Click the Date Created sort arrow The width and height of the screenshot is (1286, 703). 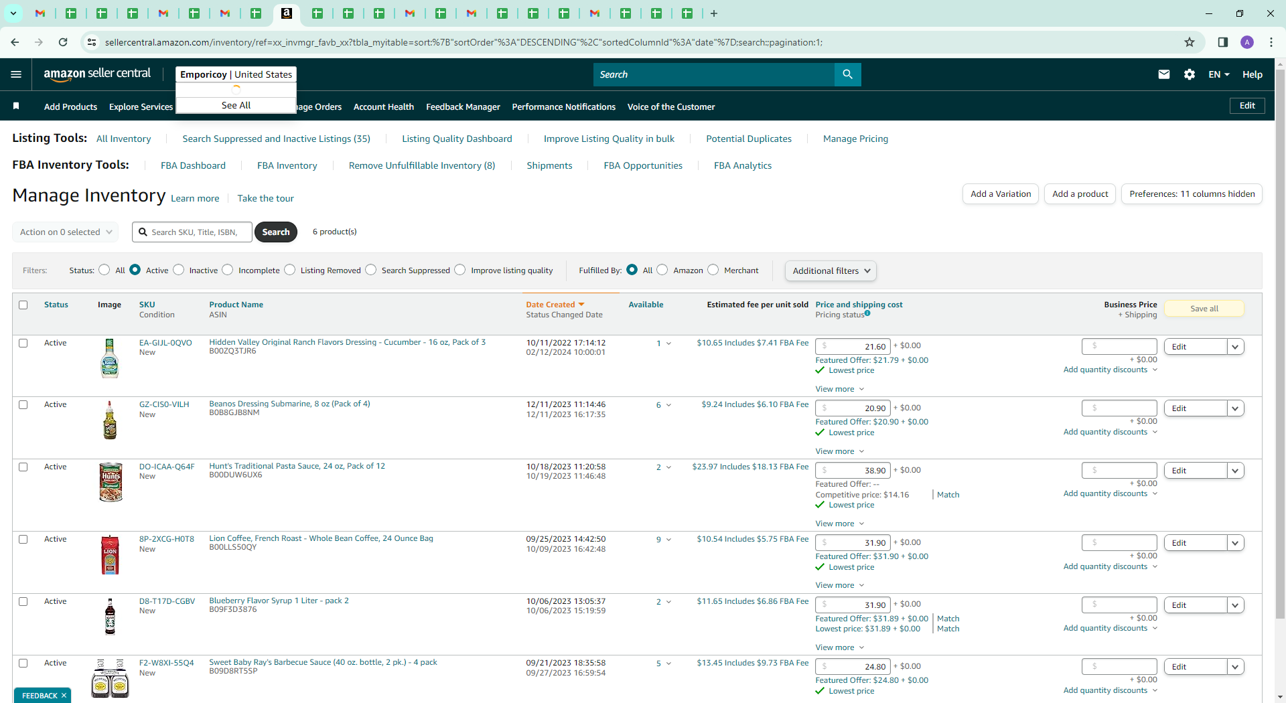click(x=581, y=305)
